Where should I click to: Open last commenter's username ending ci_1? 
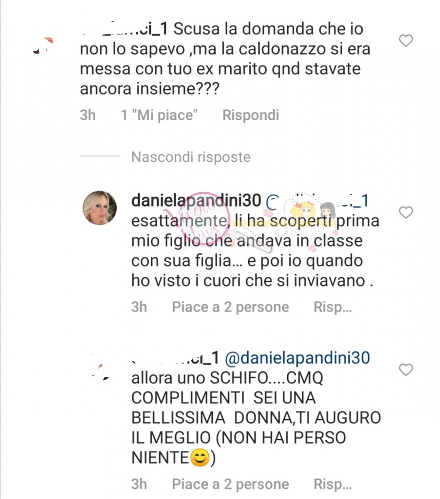pyautogui.click(x=176, y=358)
